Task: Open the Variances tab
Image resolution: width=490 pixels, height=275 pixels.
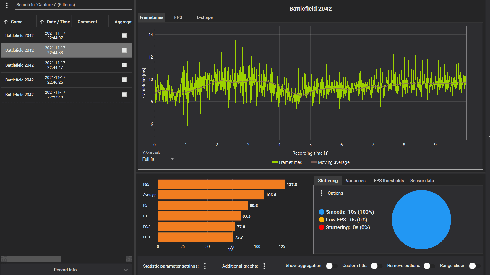Action: [x=356, y=181]
